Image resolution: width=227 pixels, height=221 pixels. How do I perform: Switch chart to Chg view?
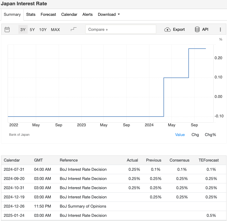[x=195, y=135]
